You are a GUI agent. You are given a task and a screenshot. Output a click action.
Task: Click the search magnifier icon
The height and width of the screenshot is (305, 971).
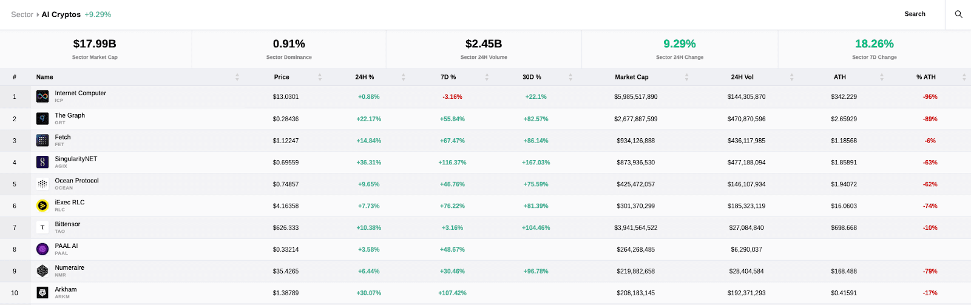pos(958,14)
